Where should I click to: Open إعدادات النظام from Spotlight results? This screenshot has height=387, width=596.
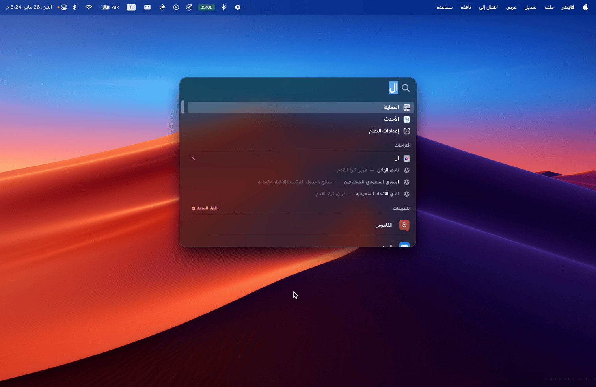tap(384, 131)
